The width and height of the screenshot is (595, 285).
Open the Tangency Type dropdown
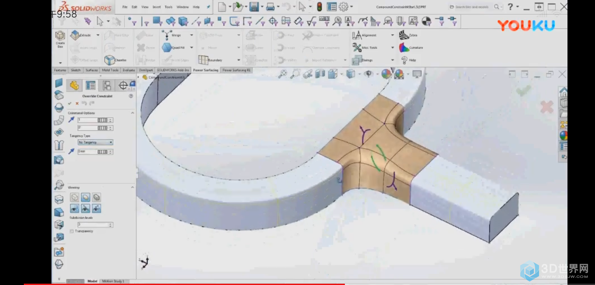pyautogui.click(x=95, y=142)
